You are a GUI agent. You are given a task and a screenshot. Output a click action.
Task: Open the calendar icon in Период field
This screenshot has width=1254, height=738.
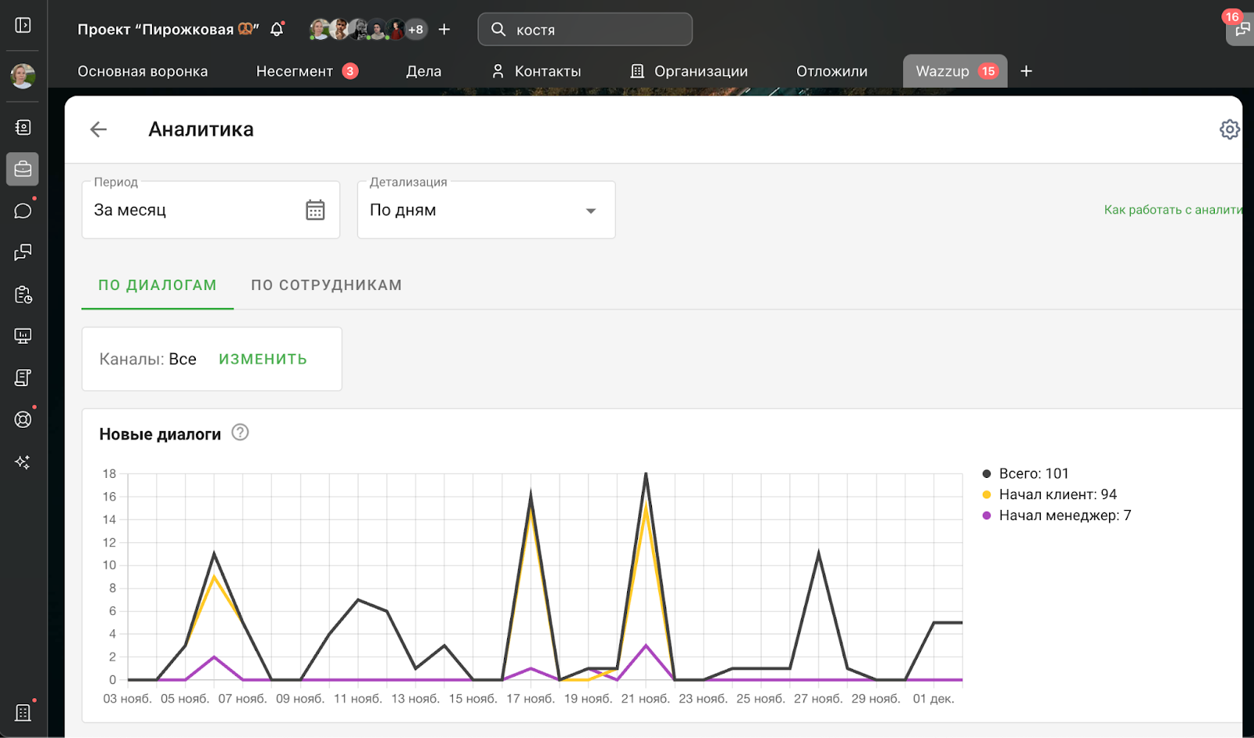pyautogui.click(x=315, y=210)
